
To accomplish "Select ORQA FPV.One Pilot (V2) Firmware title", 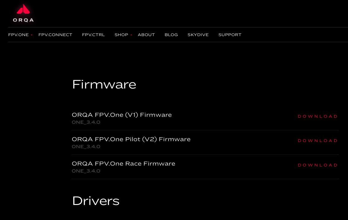I will 131,139.
